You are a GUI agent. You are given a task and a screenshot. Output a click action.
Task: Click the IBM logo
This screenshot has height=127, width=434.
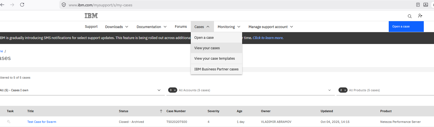pyautogui.click(x=91, y=16)
